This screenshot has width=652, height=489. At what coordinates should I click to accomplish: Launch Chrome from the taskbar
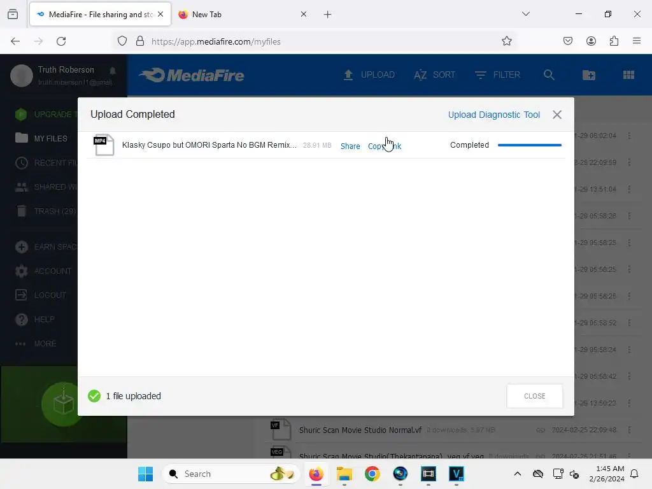point(372,474)
